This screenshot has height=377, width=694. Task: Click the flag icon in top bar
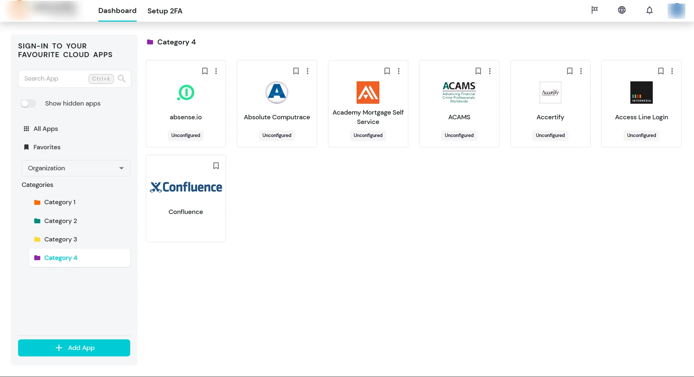pos(595,10)
